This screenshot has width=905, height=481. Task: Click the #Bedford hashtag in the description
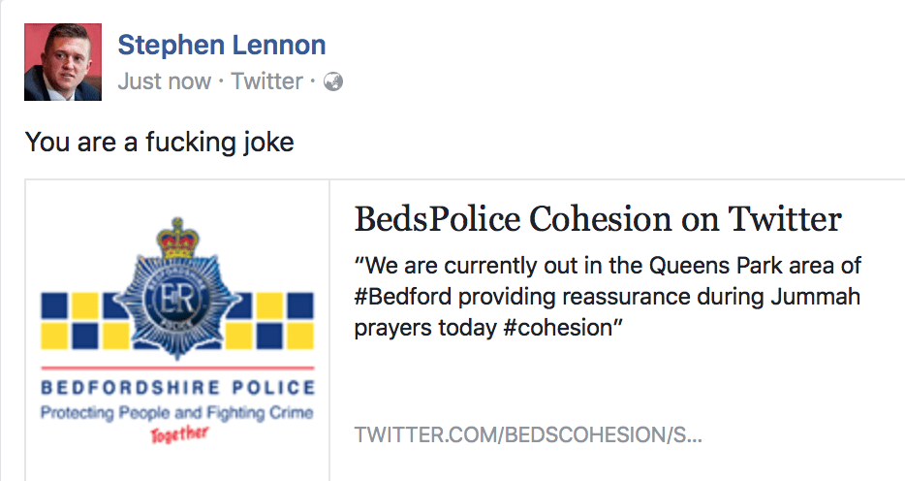point(403,297)
